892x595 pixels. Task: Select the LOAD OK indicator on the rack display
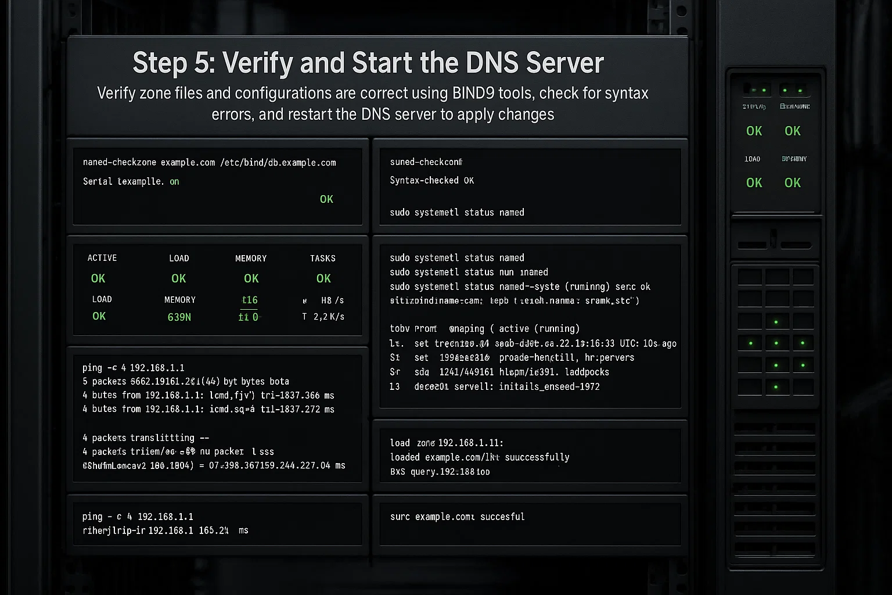coord(753,182)
